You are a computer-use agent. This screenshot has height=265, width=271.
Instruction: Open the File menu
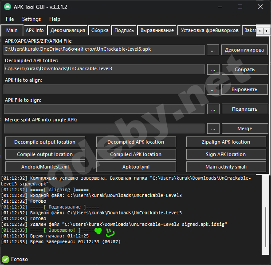pyautogui.click(x=10, y=19)
